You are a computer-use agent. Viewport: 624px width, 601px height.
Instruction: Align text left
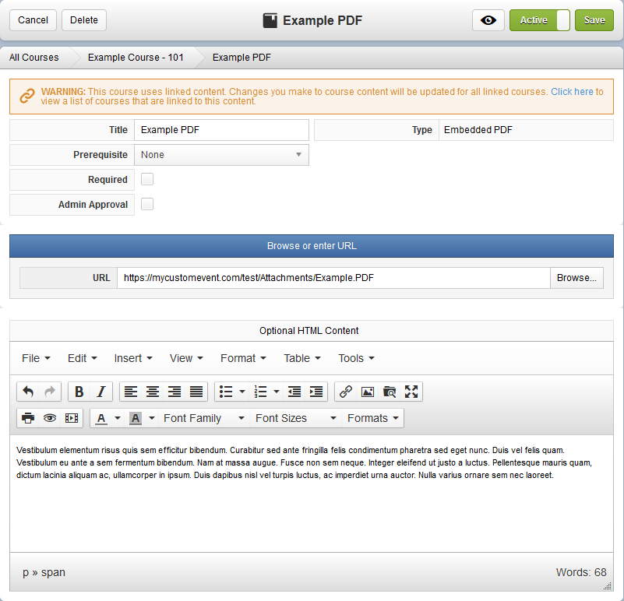tap(131, 392)
